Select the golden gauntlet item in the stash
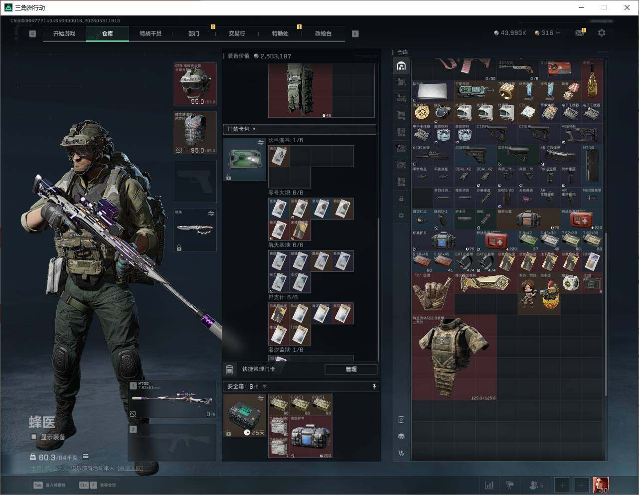The width and height of the screenshot is (639, 495). pyautogui.click(x=486, y=283)
